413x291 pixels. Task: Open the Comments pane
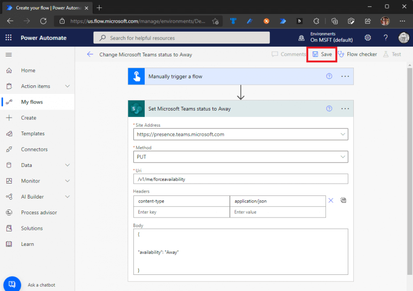[289, 54]
